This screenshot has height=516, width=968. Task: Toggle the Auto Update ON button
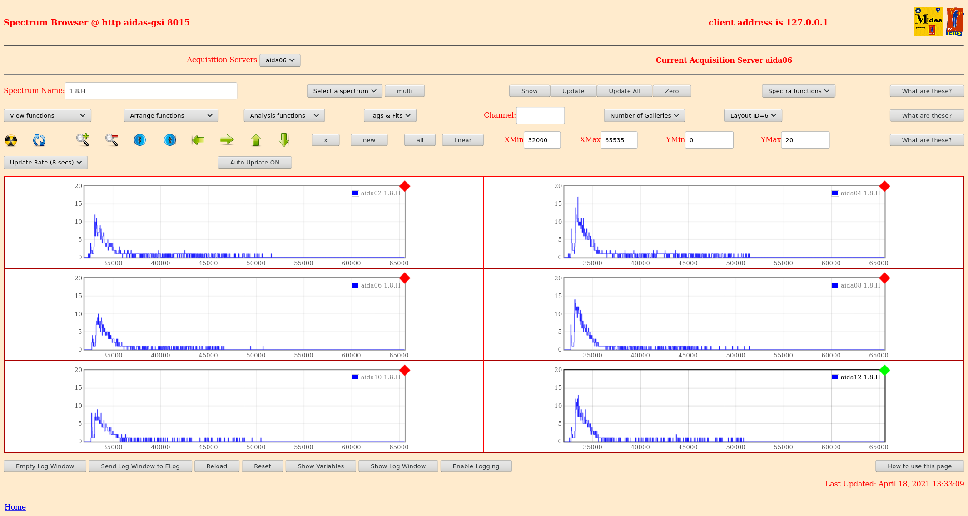[254, 162]
